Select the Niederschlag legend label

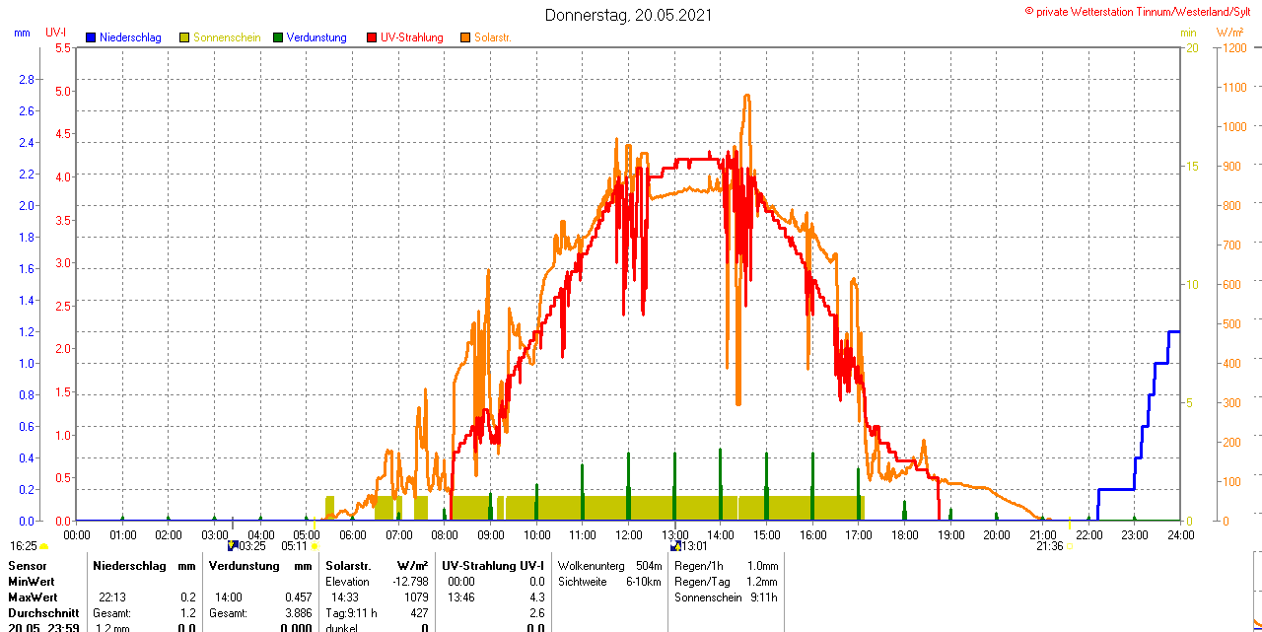[130, 37]
